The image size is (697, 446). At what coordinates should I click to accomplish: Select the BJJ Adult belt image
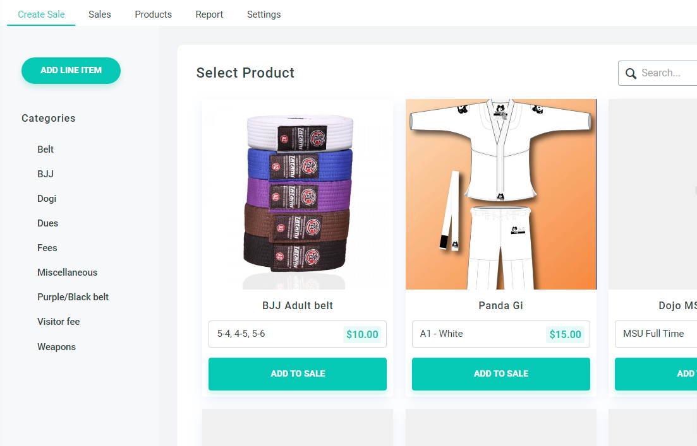click(x=298, y=194)
